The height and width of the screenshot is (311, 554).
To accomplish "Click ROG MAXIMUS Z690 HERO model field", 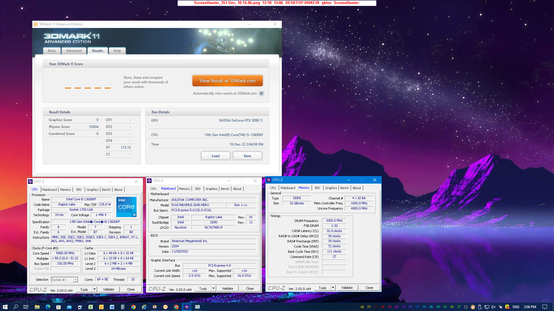I will tap(198, 205).
